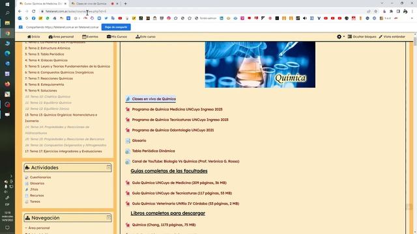Viewport: 417px width, 234px height.
Task: Click the Chrome icon in taskbar
Action: point(7,33)
